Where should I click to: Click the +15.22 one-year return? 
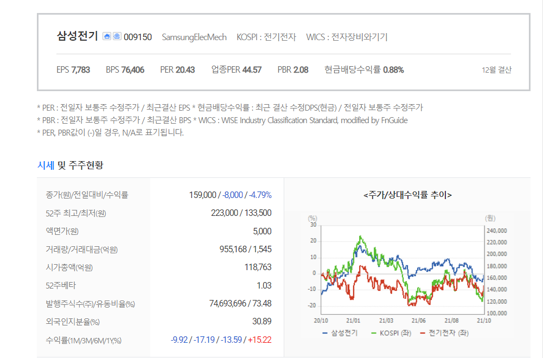[x=260, y=340]
